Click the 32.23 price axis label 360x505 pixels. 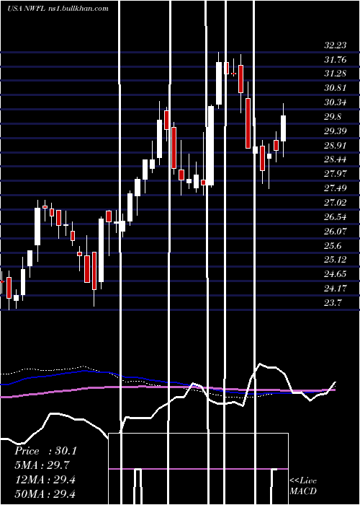click(x=336, y=45)
